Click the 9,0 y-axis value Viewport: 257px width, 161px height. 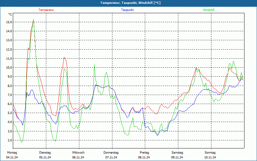(x=10, y=77)
